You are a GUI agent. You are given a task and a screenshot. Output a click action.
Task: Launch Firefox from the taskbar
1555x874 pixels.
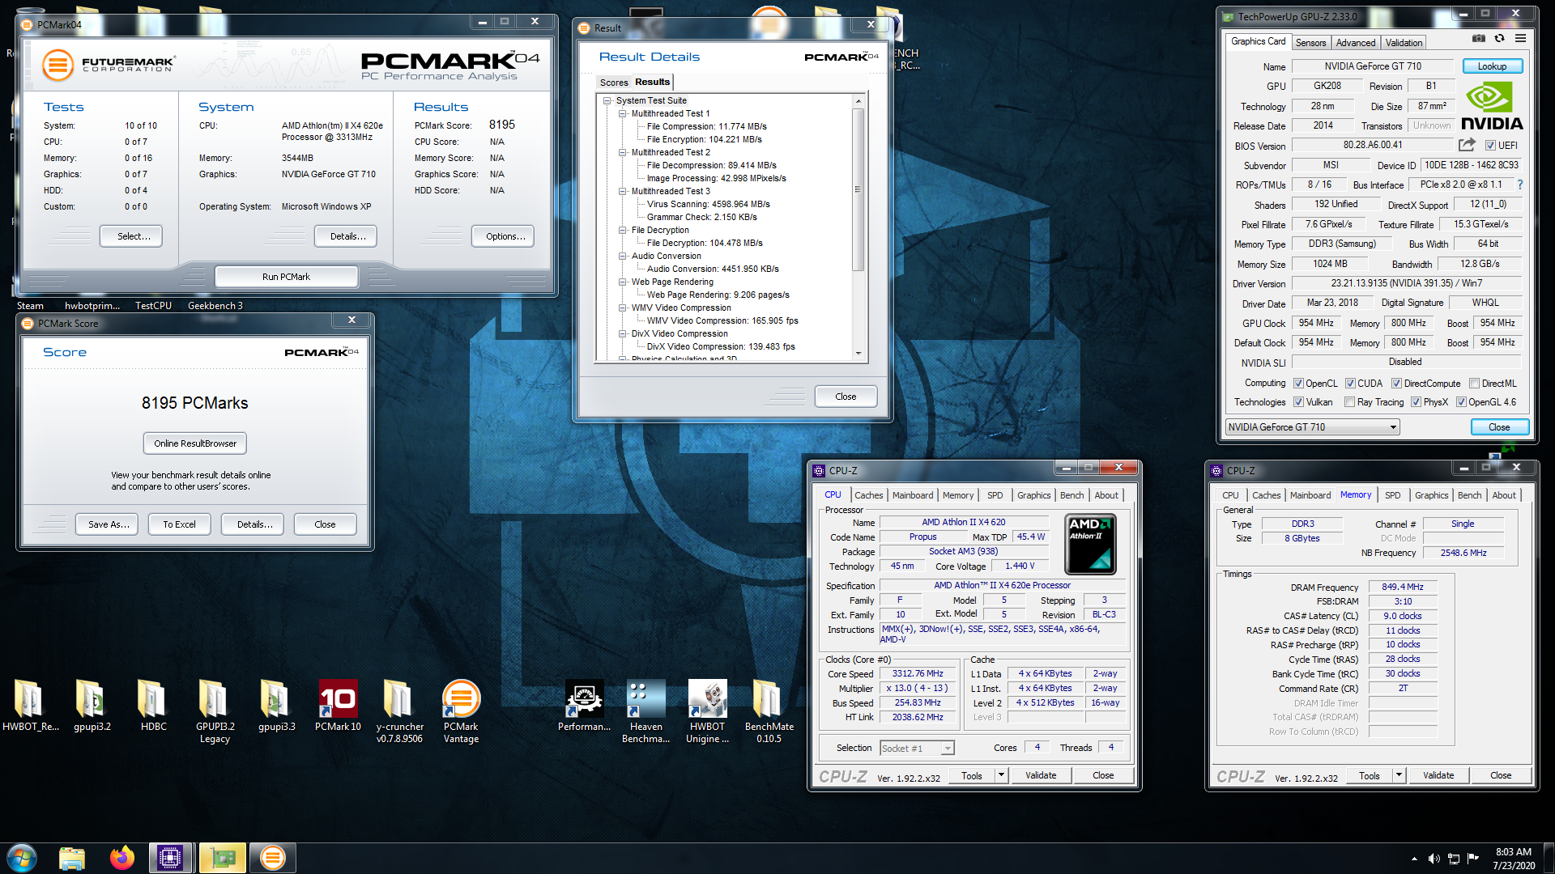coord(122,858)
